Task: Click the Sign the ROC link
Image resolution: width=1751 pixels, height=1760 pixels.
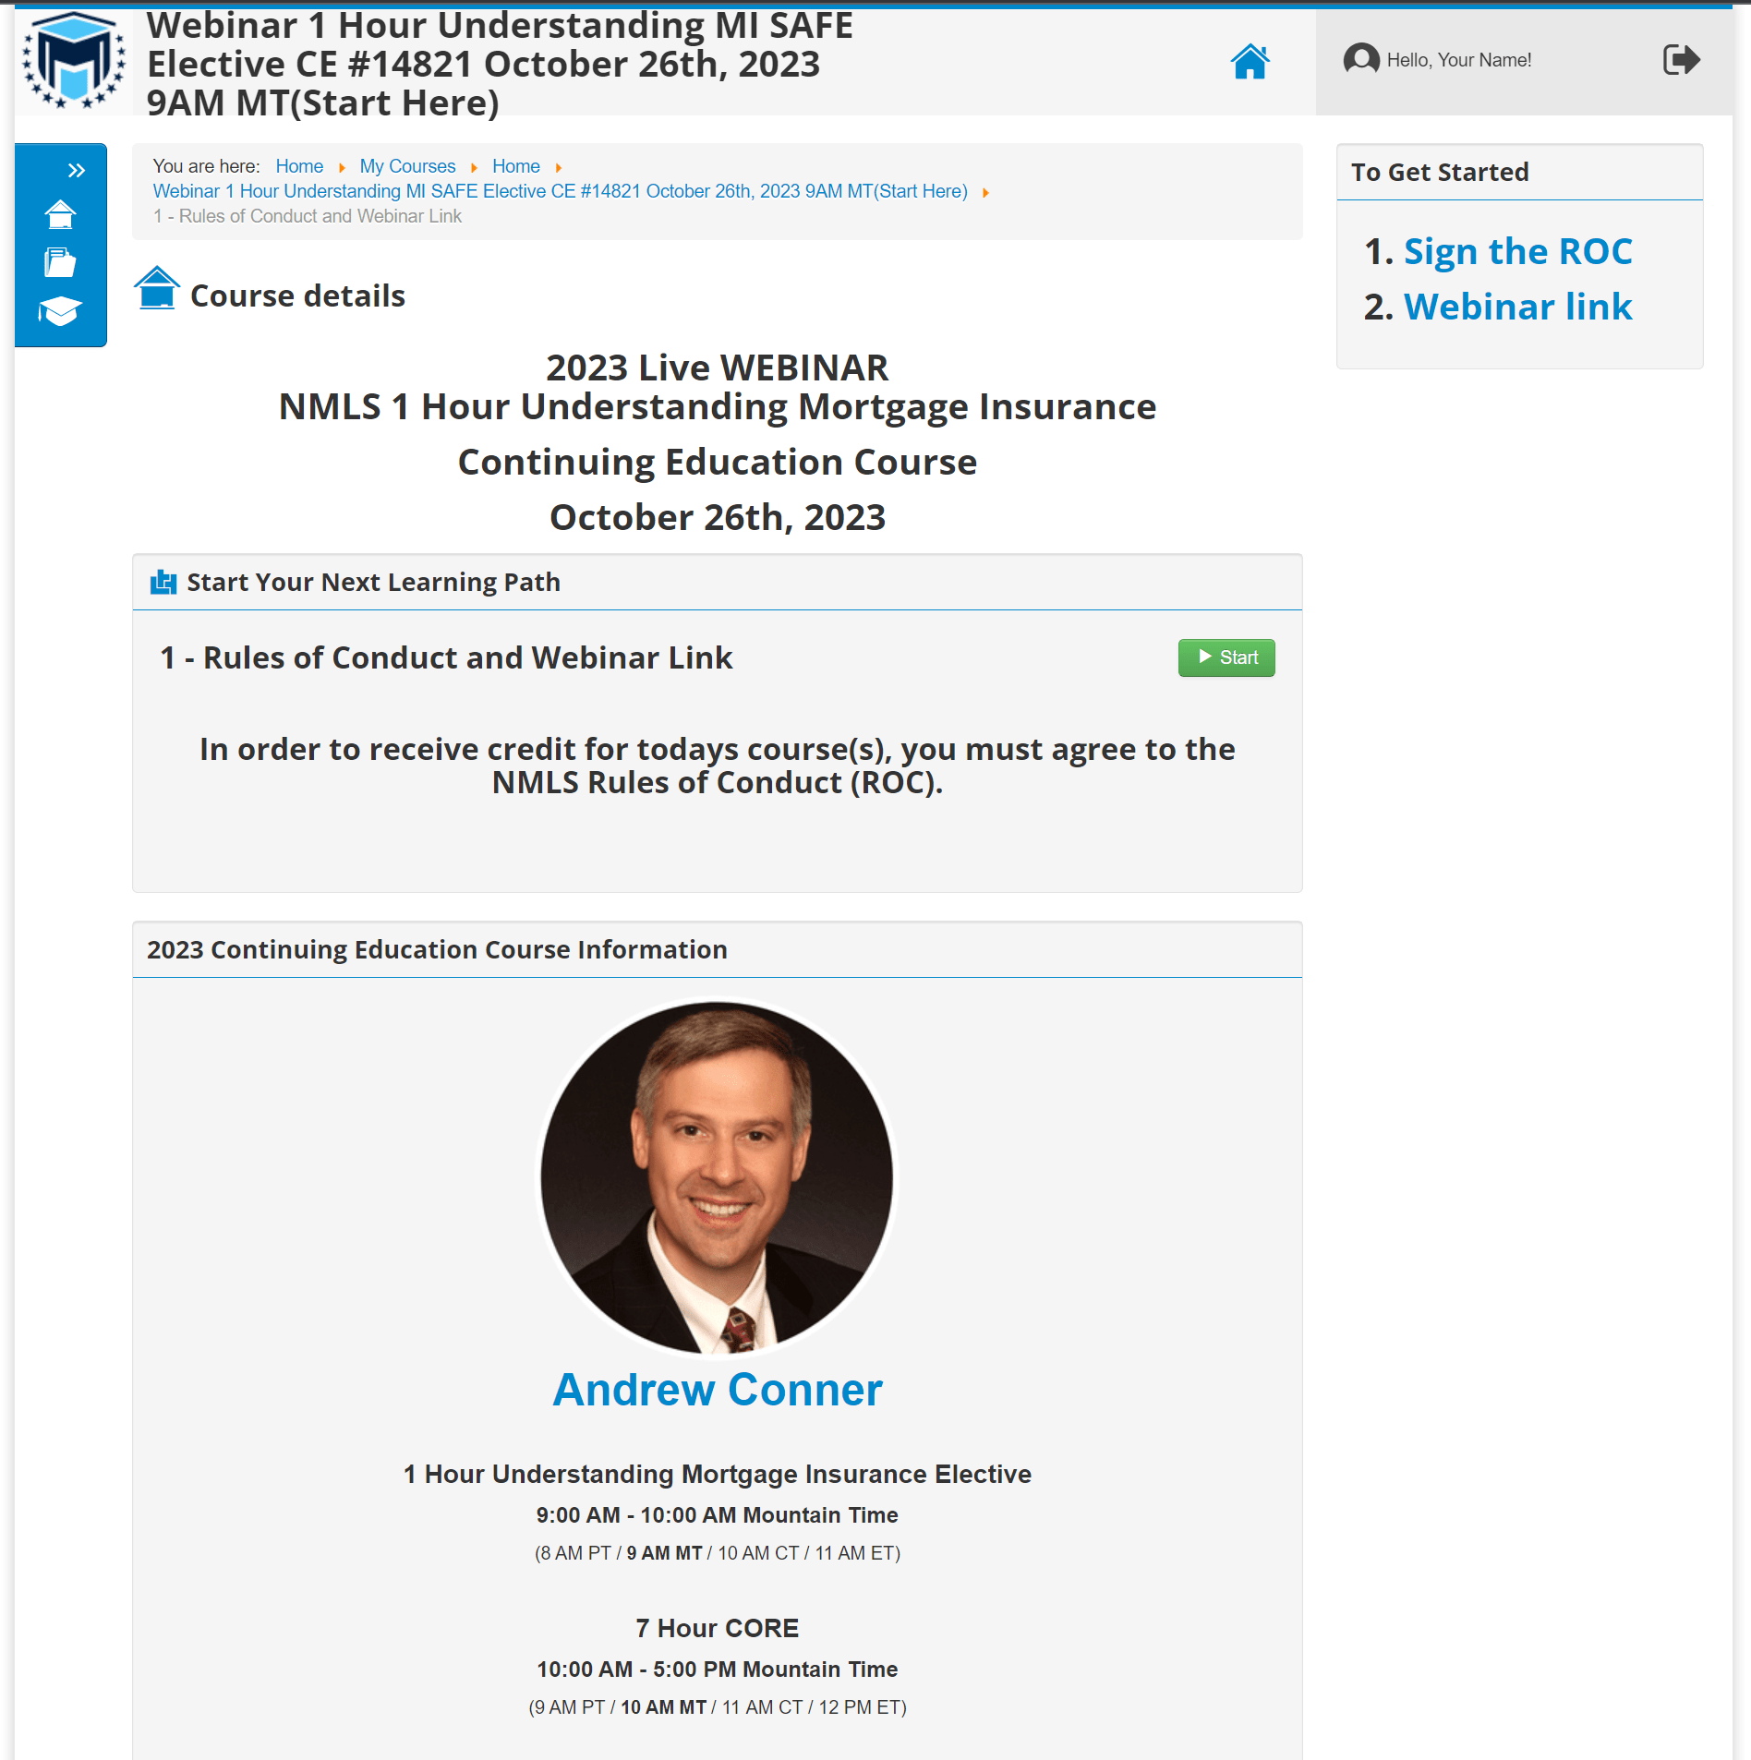Action: pyautogui.click(x=1516, y=250)
